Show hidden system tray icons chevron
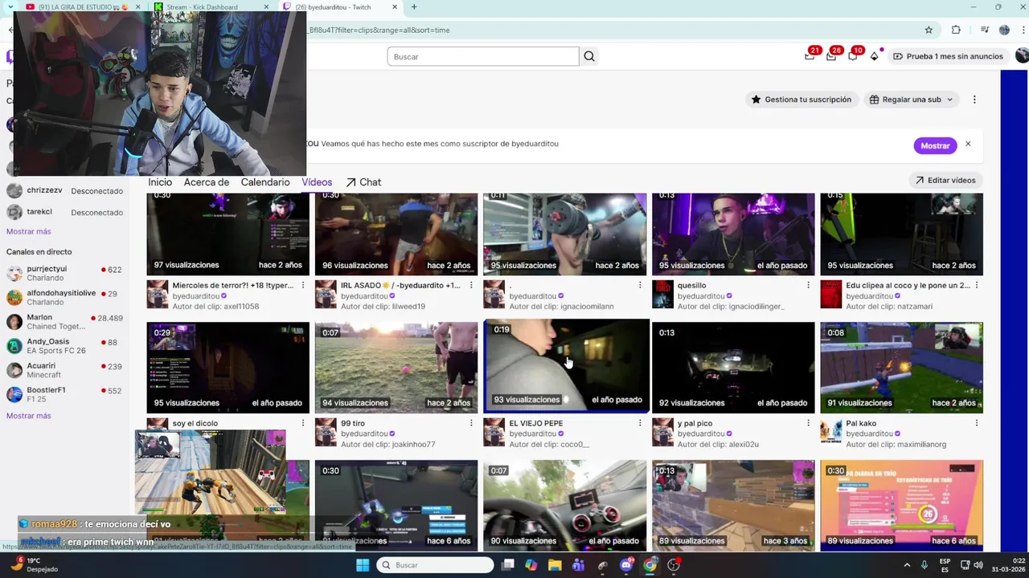This screenshot has width=1029, height=578. (x=907, y=565)
